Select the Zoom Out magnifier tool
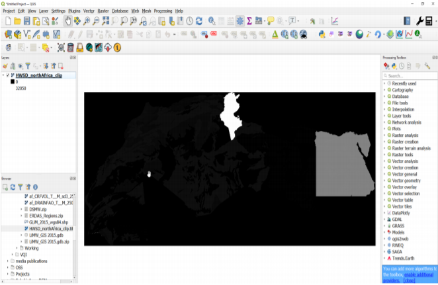 coord(96,21)
